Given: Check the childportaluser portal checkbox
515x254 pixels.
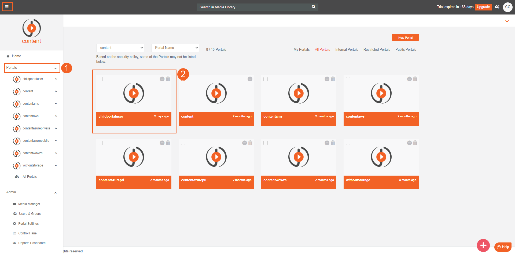Looking at the screenshot, I should point(101,79).
